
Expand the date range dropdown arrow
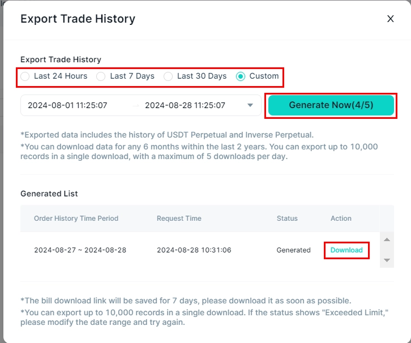[250, 105]
